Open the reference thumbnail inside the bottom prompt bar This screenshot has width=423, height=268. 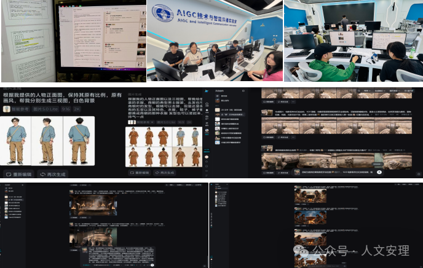pos(297,172)
